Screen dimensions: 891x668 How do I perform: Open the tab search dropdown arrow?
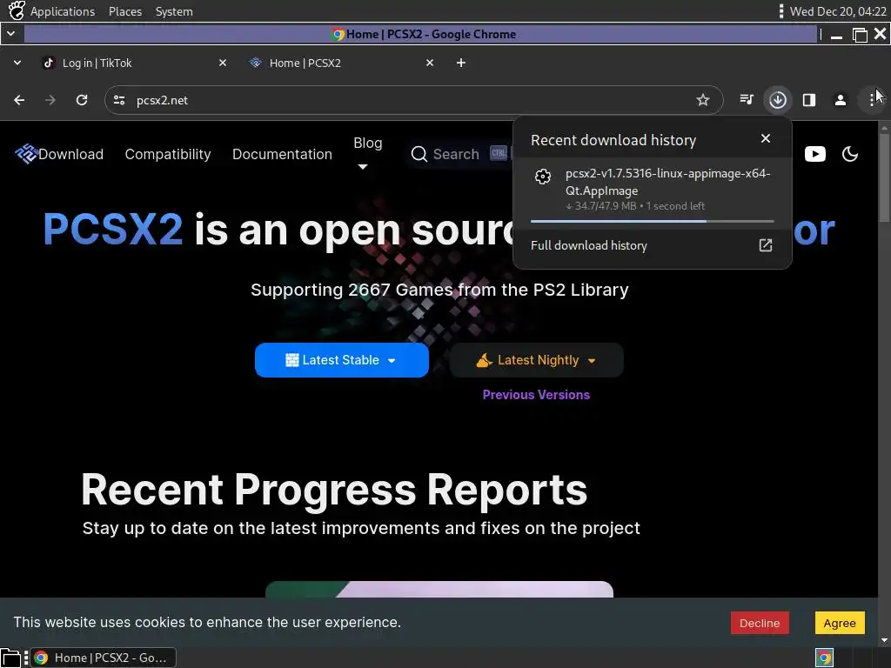click(17, 63)
